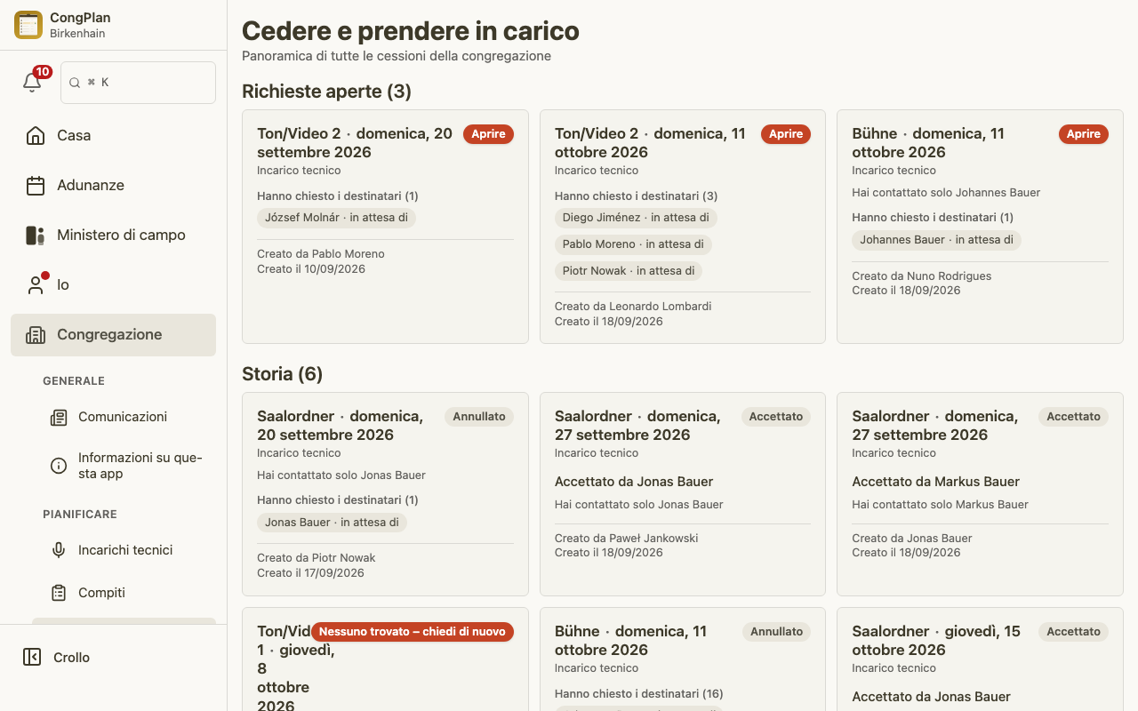Click Accettato da Jonas Bauer on 27 settembre card
Viewport: 1138px width, 711px height.
(634, 482)
